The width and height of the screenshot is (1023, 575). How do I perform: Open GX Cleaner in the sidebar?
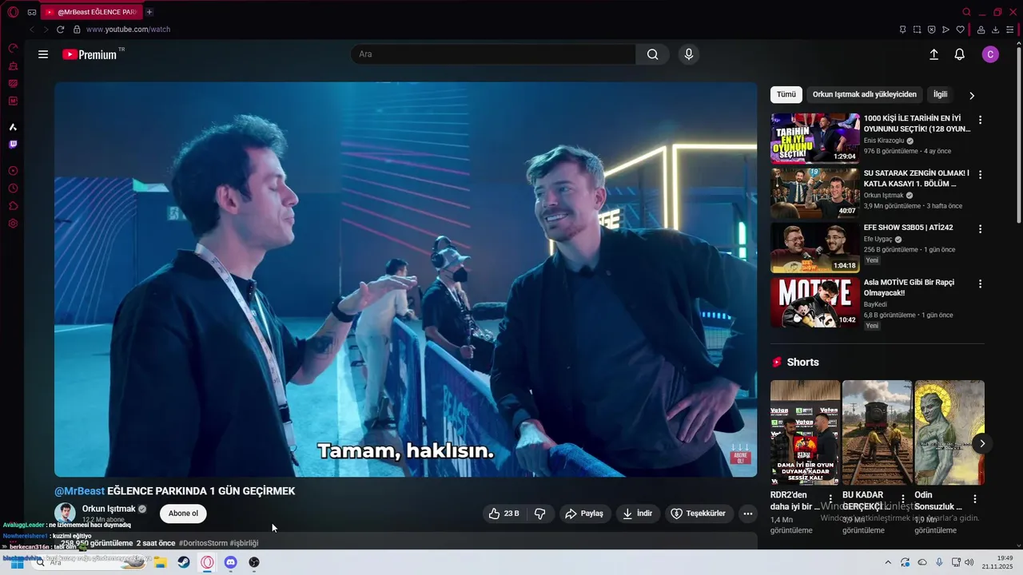pos(13,65)
